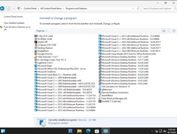Click the Back navigation arrow
This screenshot has width=177, height=134.
click(x=2, y=8)
